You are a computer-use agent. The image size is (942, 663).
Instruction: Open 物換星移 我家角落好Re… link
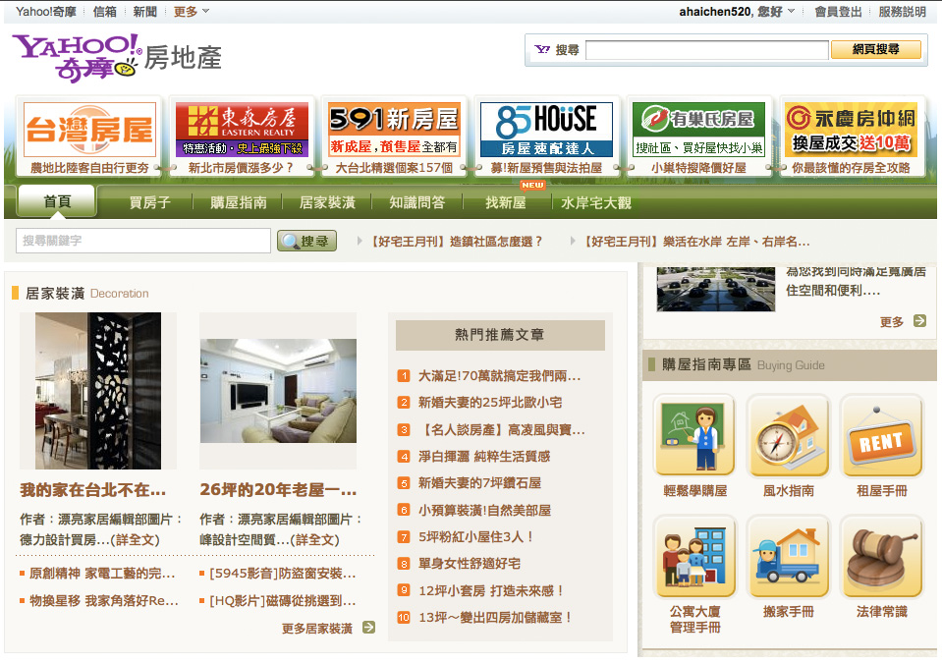pyautogui.click(x=104, y=600)
